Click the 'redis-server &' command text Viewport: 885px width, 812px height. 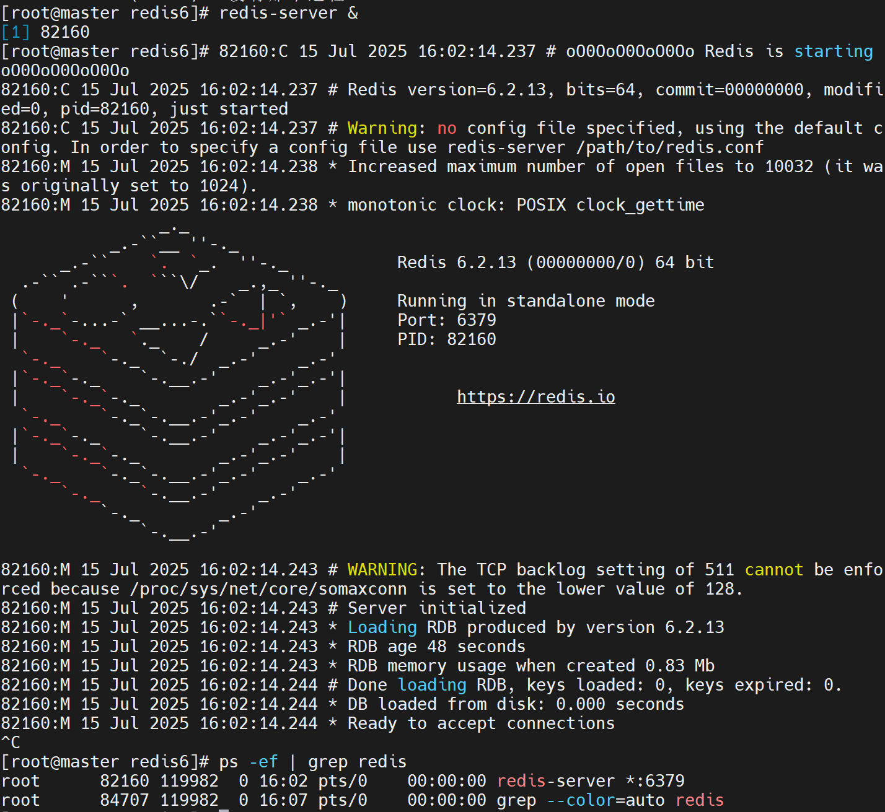(289, 12)
